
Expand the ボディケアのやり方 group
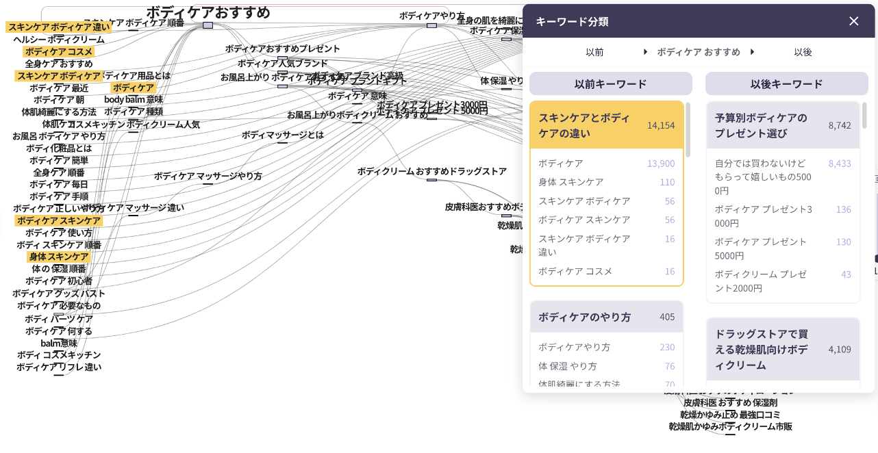pyautogui.click(x=606, y=317)
